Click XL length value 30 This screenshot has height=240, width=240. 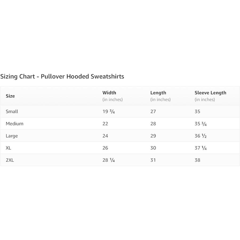coord(153,148)
